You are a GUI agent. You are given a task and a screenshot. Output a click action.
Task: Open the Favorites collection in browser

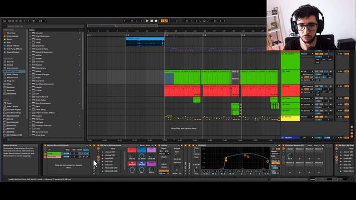(x=11, y=33)
